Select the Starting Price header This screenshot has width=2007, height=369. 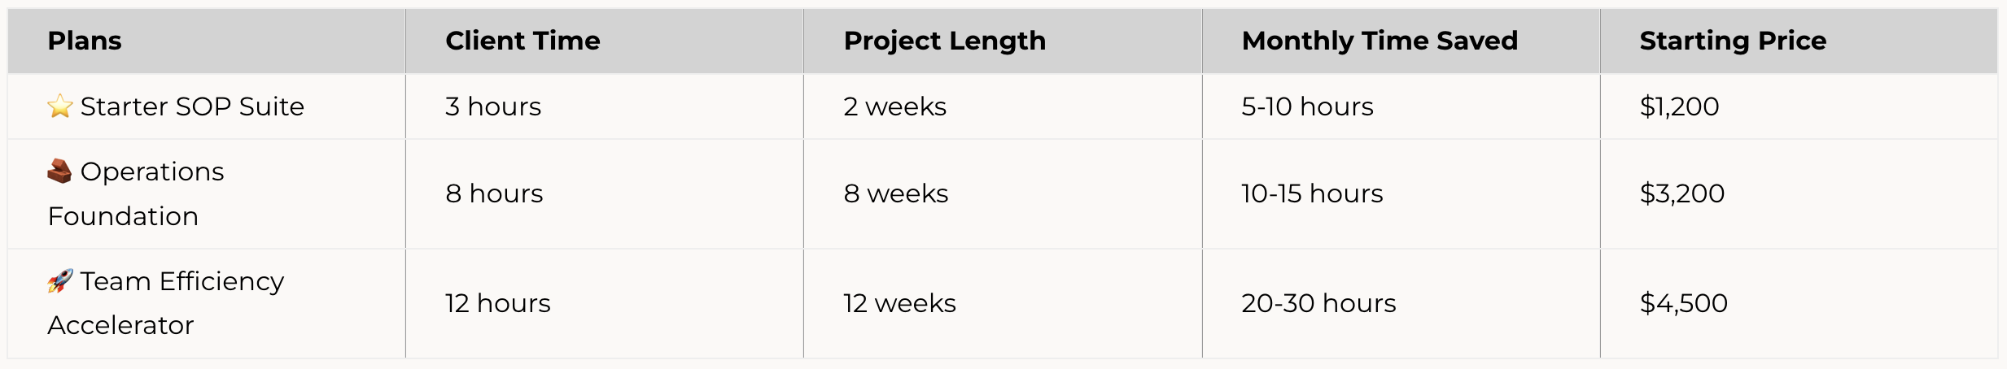point(1733,41)
